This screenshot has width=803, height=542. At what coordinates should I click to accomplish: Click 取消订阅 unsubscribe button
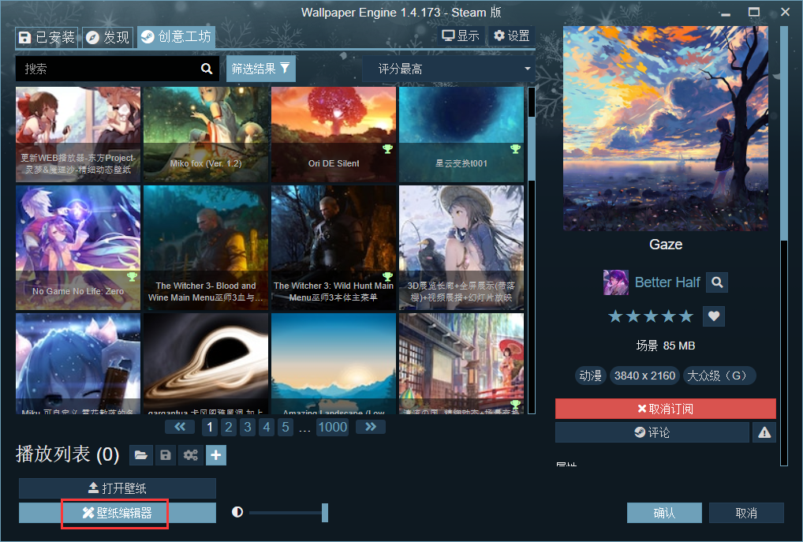coord(665,409)
